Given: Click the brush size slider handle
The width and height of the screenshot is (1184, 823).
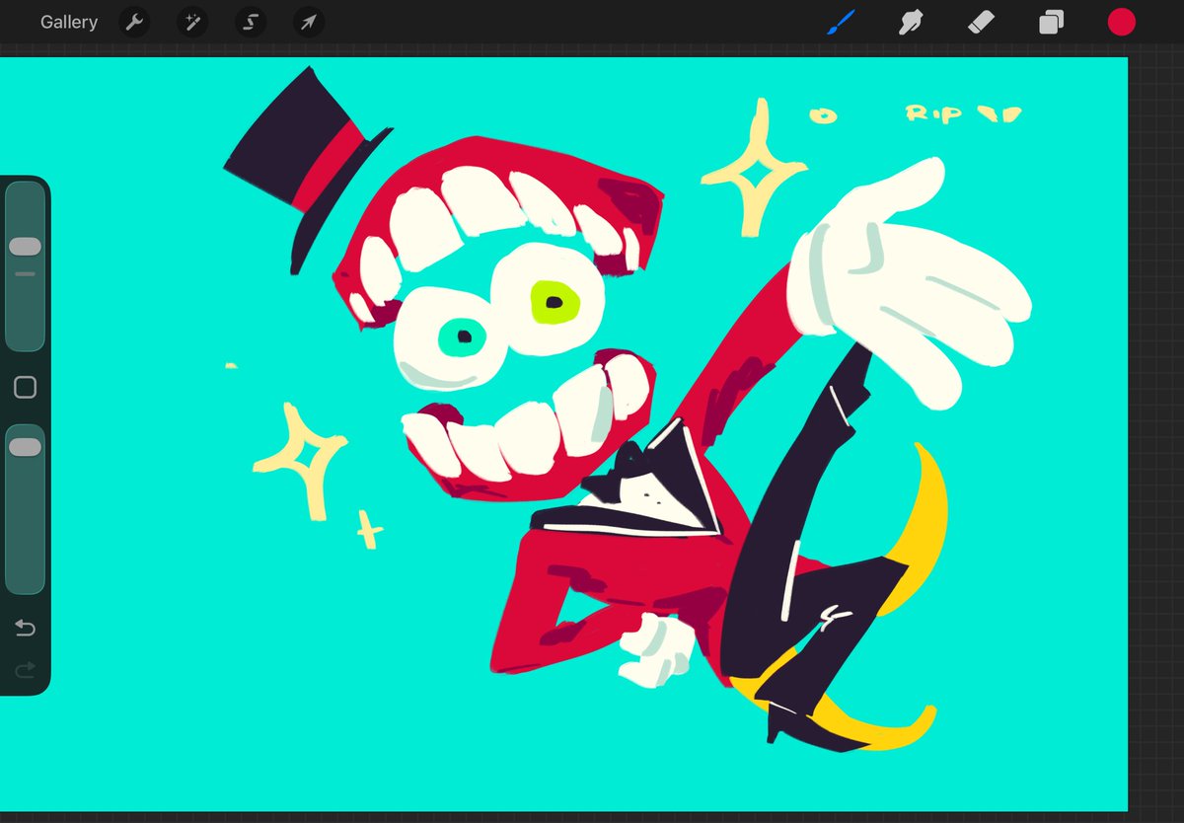Looking at the screenshot, I should pos(25,246).
